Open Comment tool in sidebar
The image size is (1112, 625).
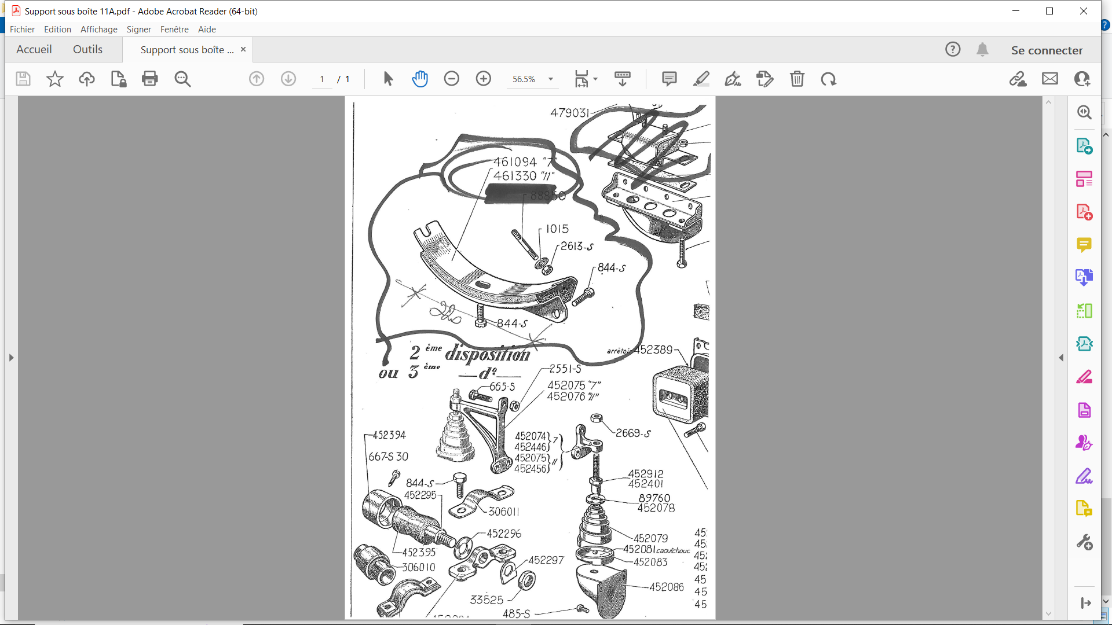tap(1084, 245)
